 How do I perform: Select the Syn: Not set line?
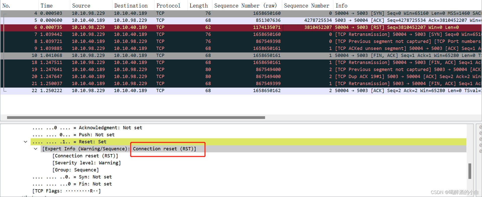click(x=72, y=177)
